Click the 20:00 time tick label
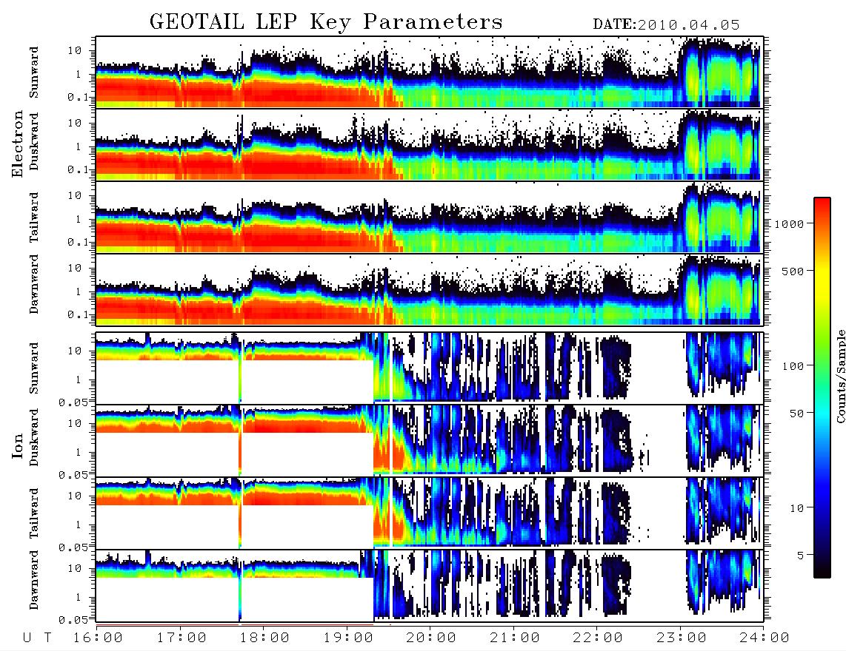Image resolution: width=846 pixels, height=651 pixels. tap(432, 638)
